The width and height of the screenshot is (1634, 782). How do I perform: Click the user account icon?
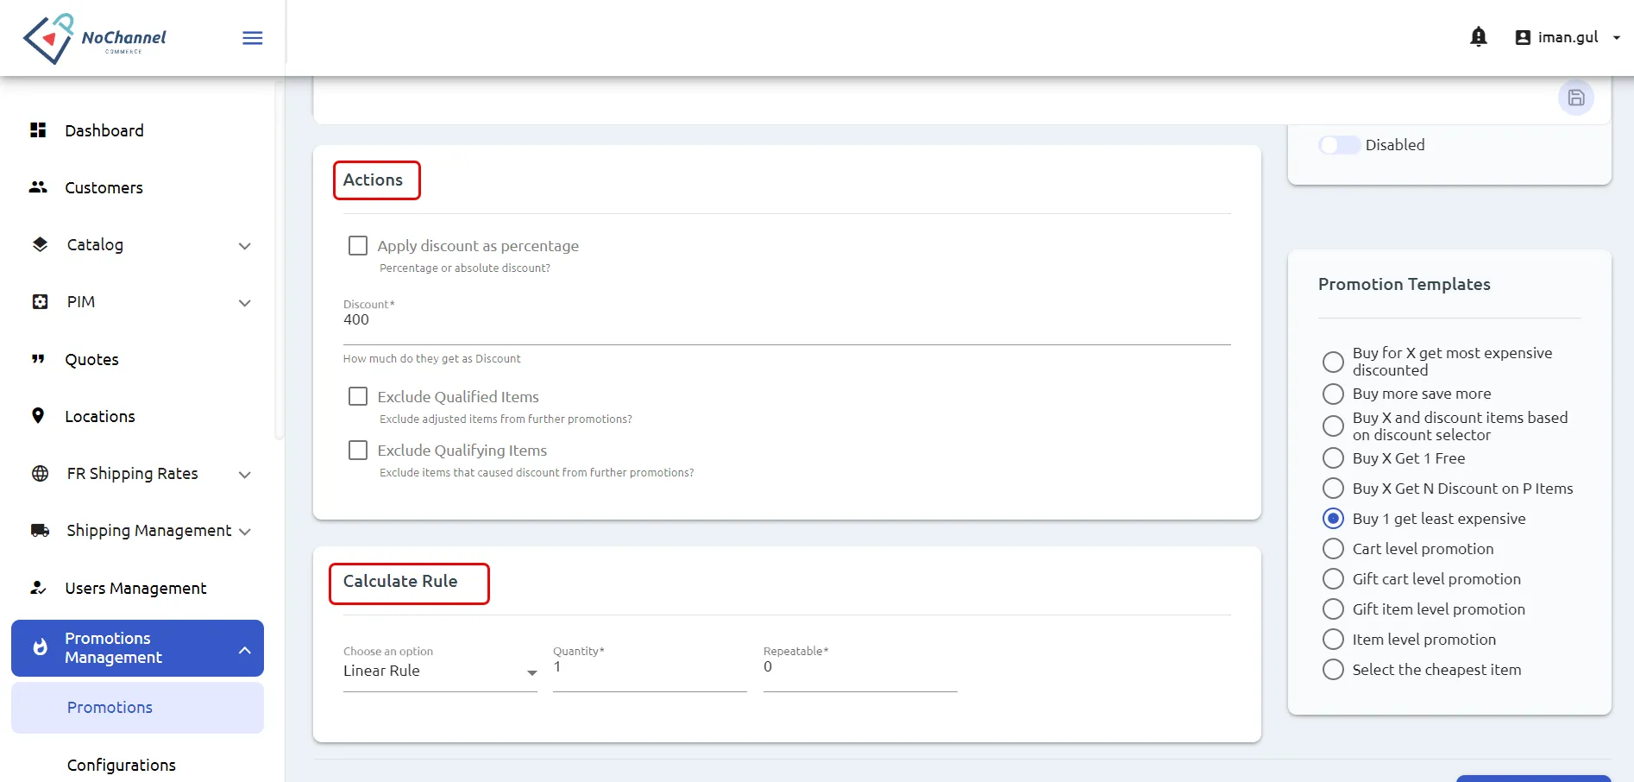click(x=1523, y=37)
